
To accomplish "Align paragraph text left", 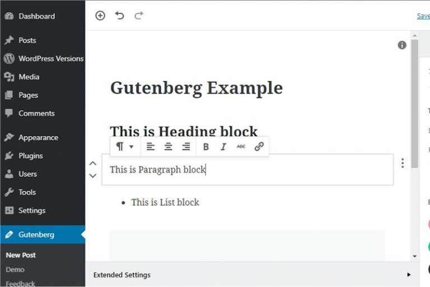I will point(151,147).
